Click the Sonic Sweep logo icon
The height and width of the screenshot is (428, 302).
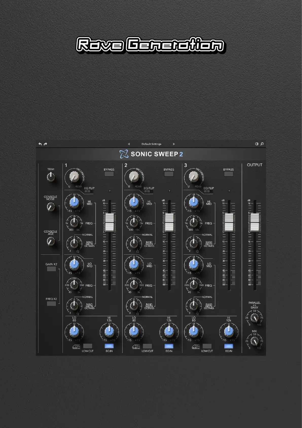[124, 154]
